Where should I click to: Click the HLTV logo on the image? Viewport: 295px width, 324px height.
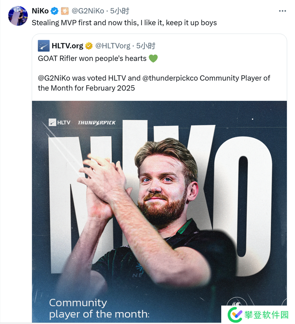pos(59,122)
